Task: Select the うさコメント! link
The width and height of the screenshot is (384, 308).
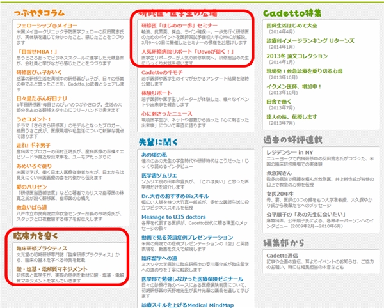Action: 33,119
